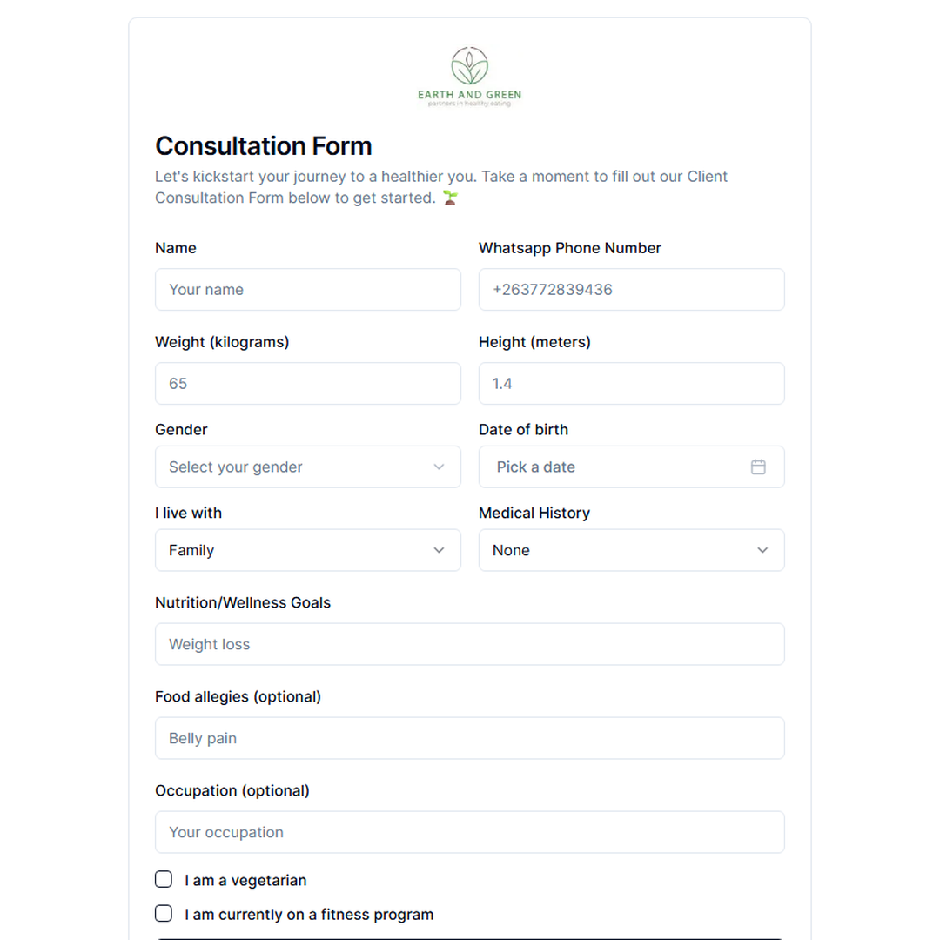940x940 pixels.
Task: Open the Pick a date selector
Action: (x=632, y=467)
